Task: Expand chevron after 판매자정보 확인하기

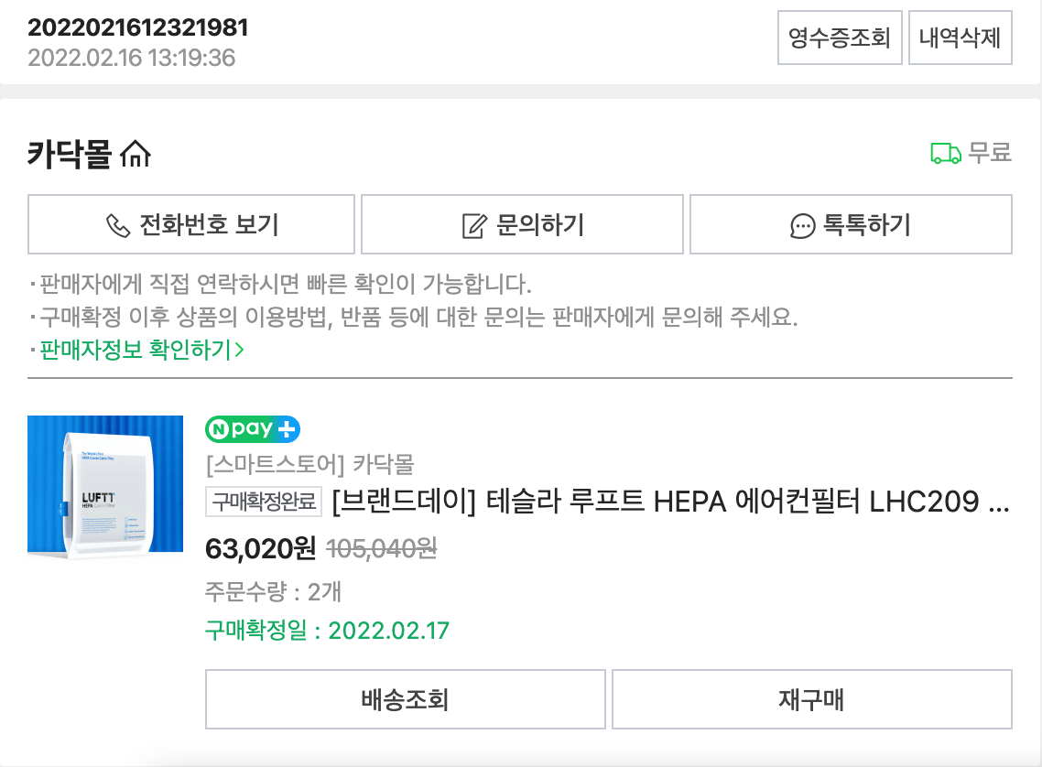Action: click(240, 350)
